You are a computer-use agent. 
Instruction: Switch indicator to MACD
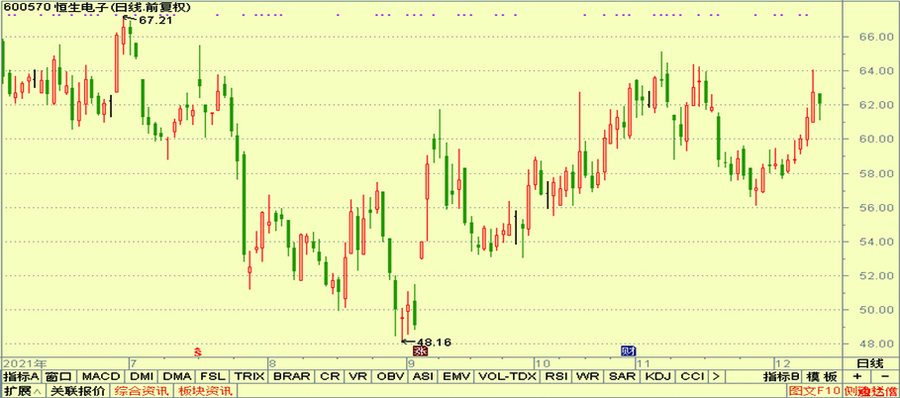[x=101, y=377]
